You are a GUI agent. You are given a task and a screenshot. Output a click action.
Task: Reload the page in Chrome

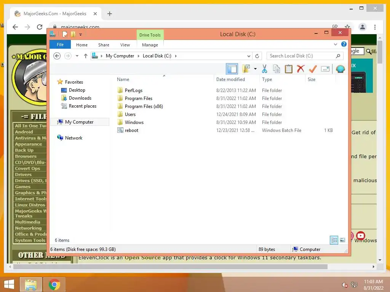(40, 27)
